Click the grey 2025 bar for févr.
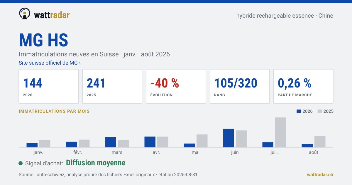This screenshot has width=352, height=185. pyautogui.click(x=84, y=143)
